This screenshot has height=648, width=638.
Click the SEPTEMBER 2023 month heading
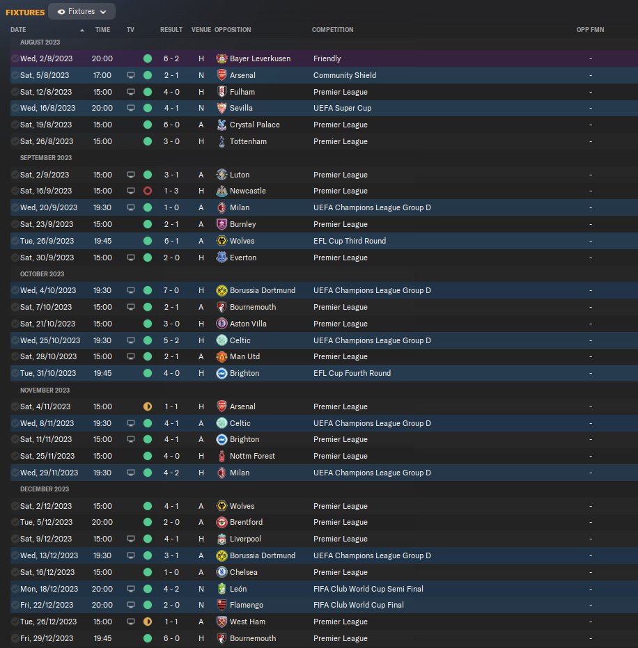coord(46,158)
